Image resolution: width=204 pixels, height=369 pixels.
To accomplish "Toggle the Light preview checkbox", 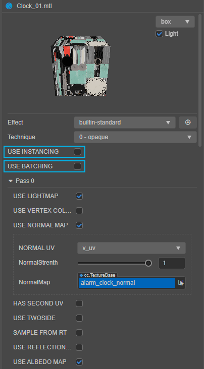I will (x=160, y=34).
